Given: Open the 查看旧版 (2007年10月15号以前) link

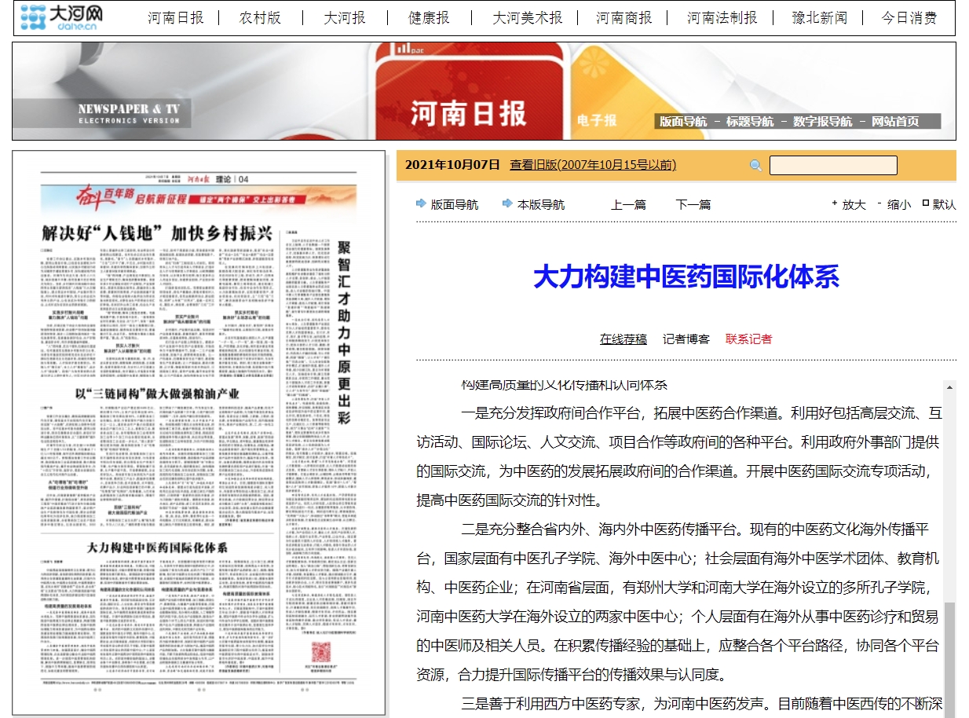Looking at the screenshot, I should pyautogui.click(x=593, y=165).
